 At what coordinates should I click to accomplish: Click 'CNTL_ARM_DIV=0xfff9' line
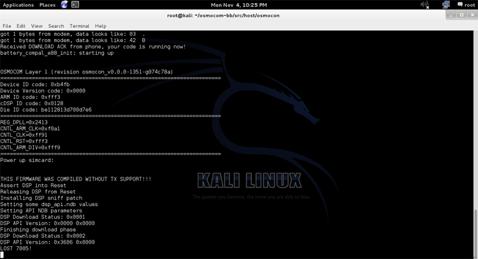point(30,147)
